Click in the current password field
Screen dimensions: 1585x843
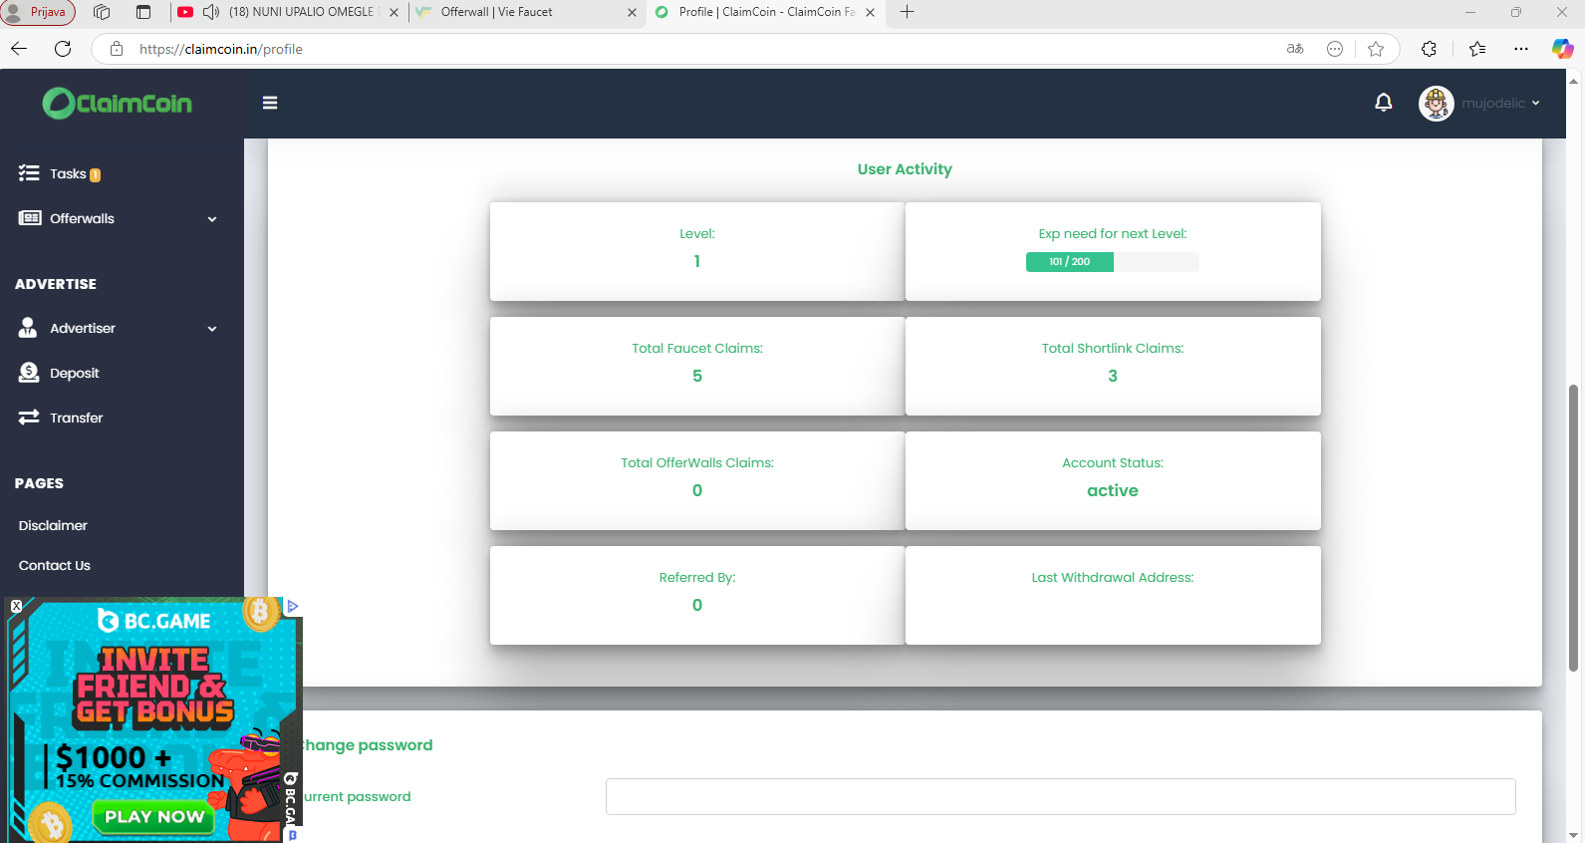[1060, 796]
